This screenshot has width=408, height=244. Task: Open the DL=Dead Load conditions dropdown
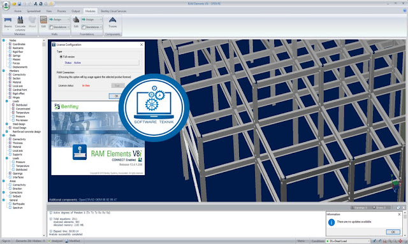pyautogui.click(x=348, y=241)
